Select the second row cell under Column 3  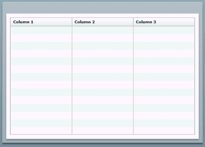tap(164, 38)
